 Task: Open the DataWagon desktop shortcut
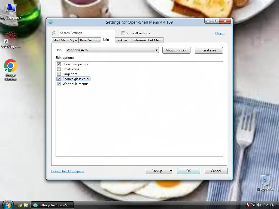(10, 40)
